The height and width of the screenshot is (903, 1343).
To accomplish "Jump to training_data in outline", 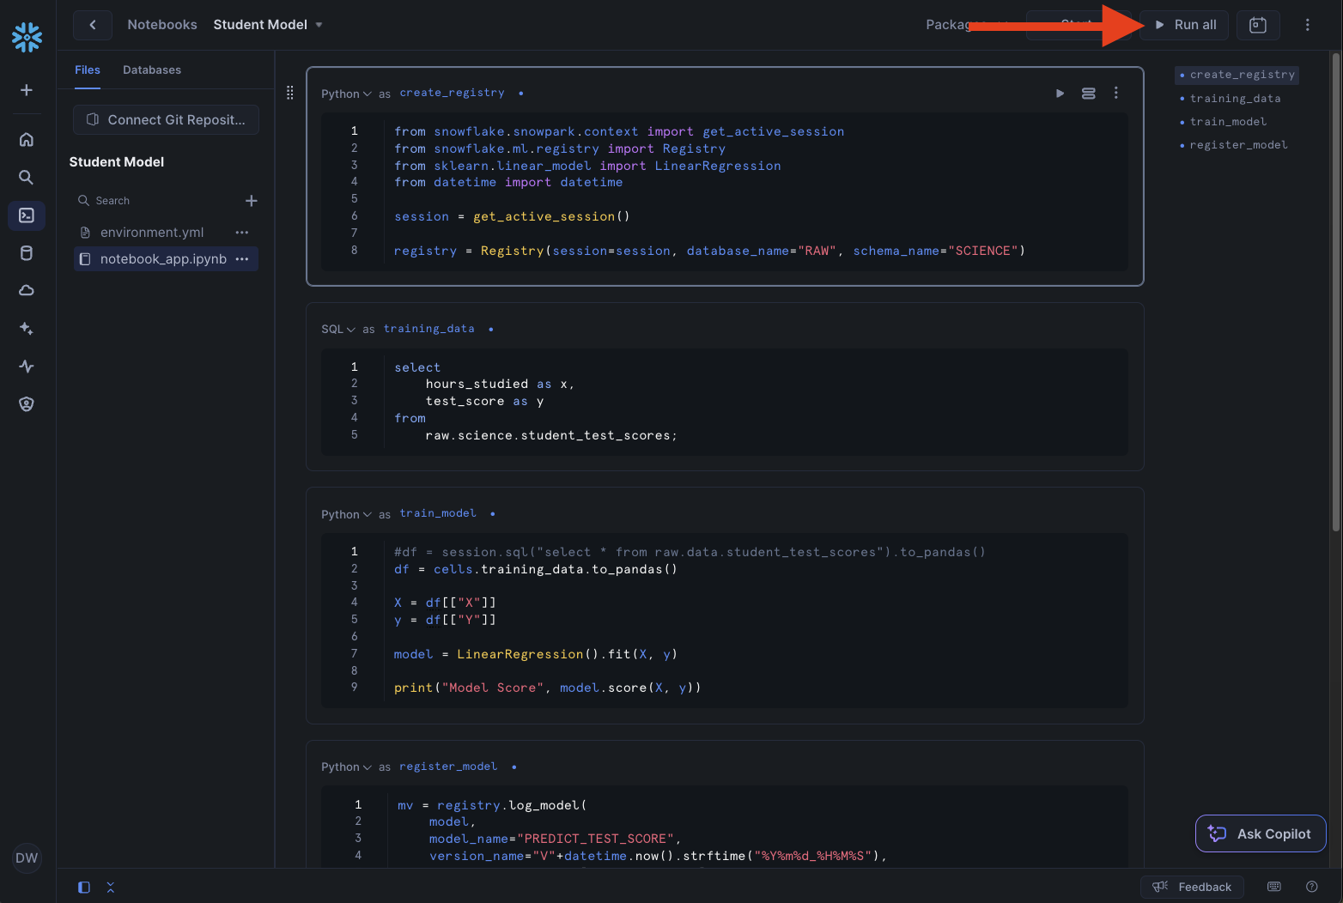I will coord(1235,99).
